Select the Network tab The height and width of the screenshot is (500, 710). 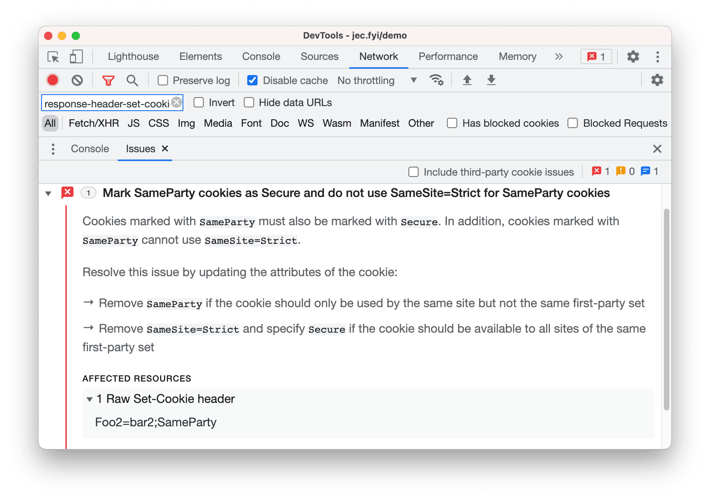(x=378, y=56)
